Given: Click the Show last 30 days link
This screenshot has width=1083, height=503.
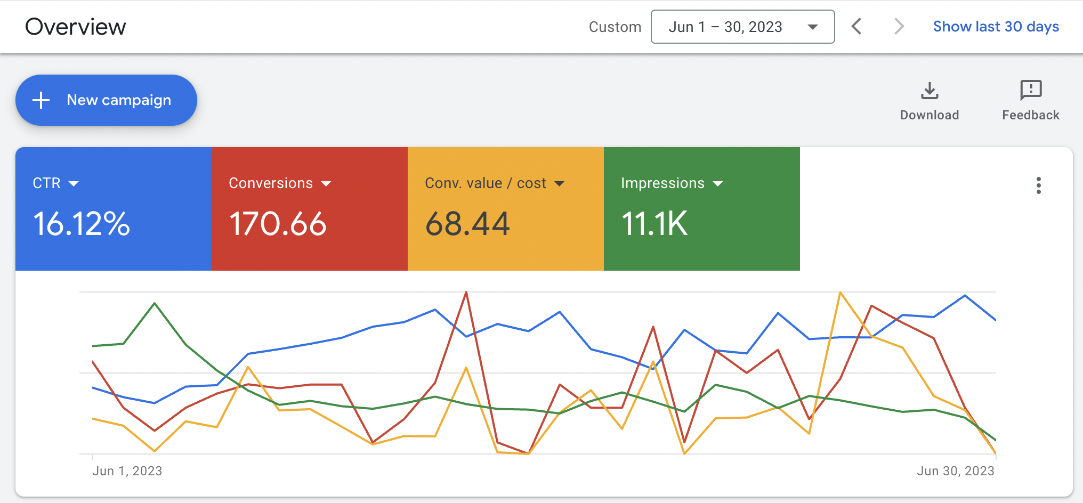Looking at the screenshot, I should [x=996, y=26].
